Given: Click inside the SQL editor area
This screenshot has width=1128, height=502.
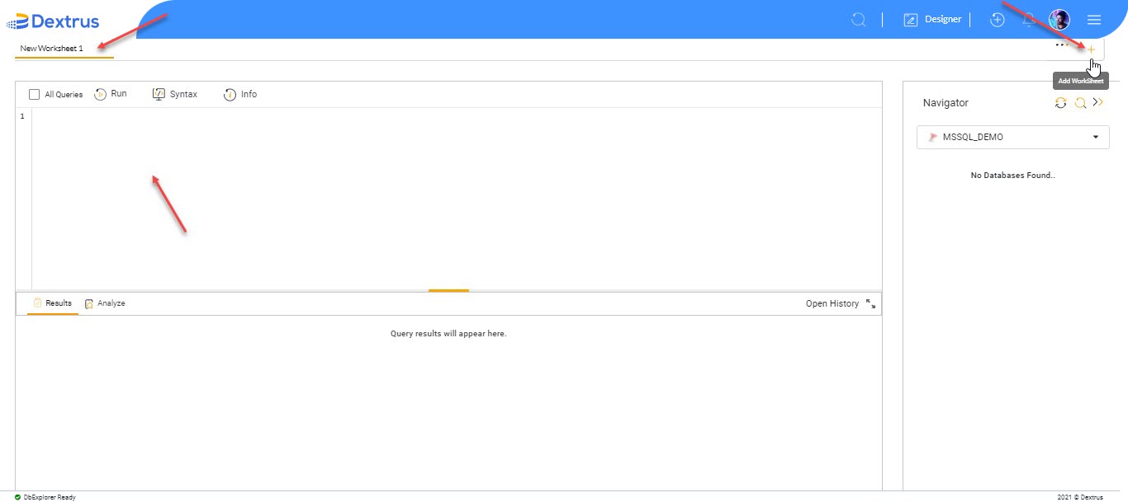Looking at the screenshot, I should (457, 198).
